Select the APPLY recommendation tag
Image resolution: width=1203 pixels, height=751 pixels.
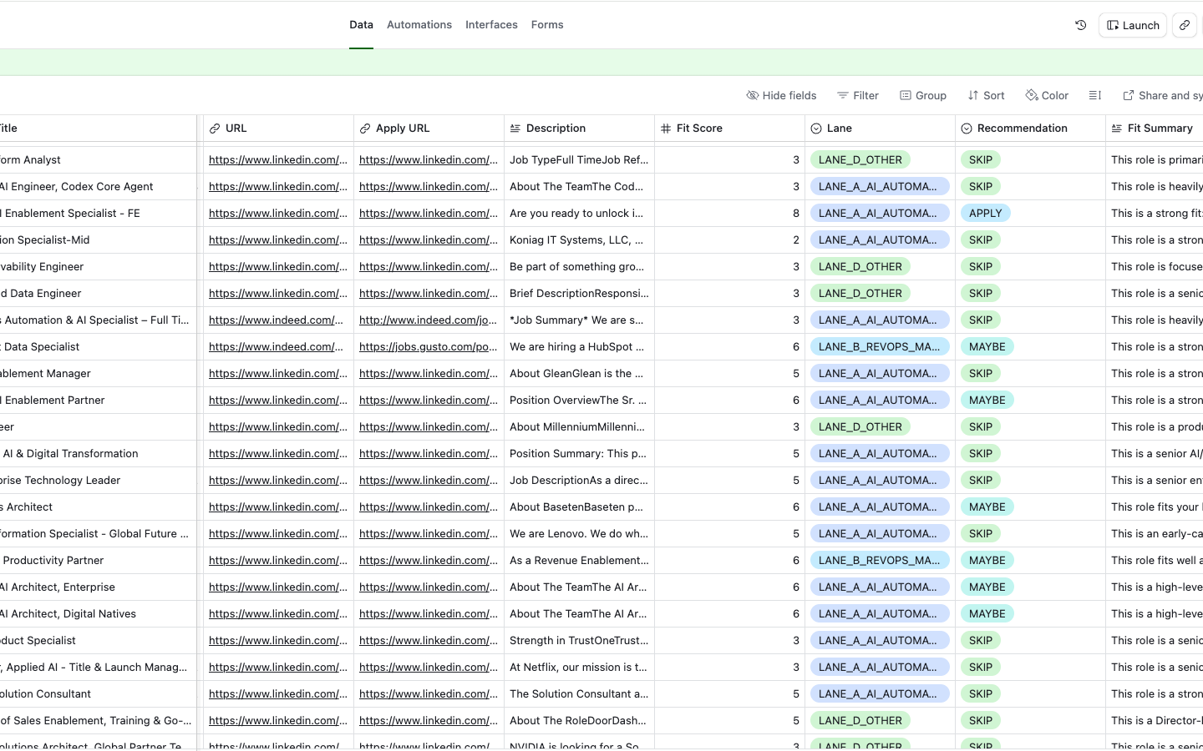coord(986,213)
